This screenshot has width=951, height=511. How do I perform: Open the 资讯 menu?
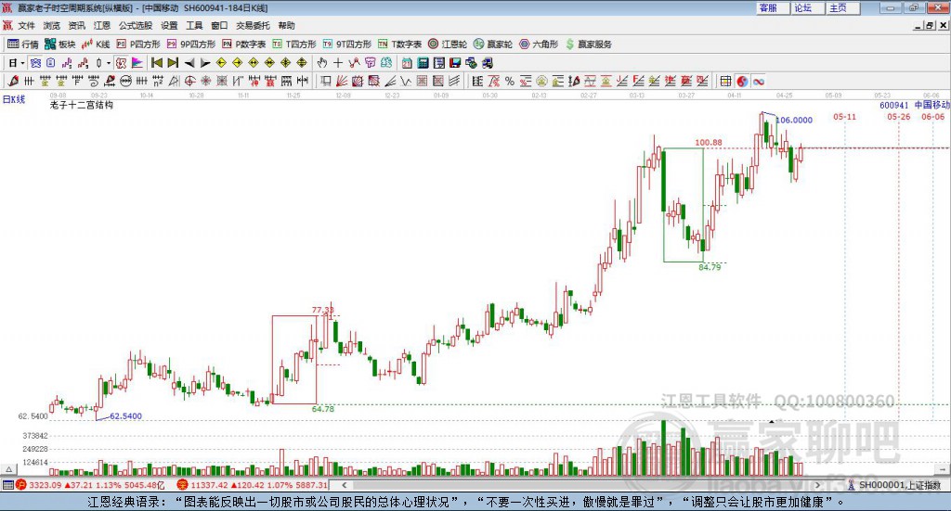77,25
